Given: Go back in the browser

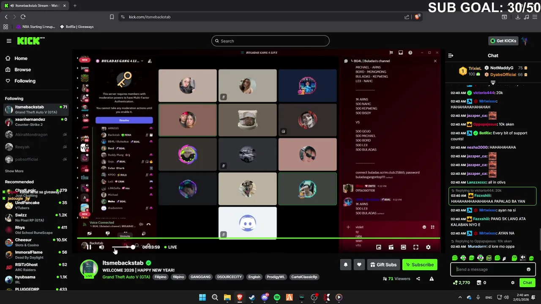Looking at the screenshot, I should [6, 17].
